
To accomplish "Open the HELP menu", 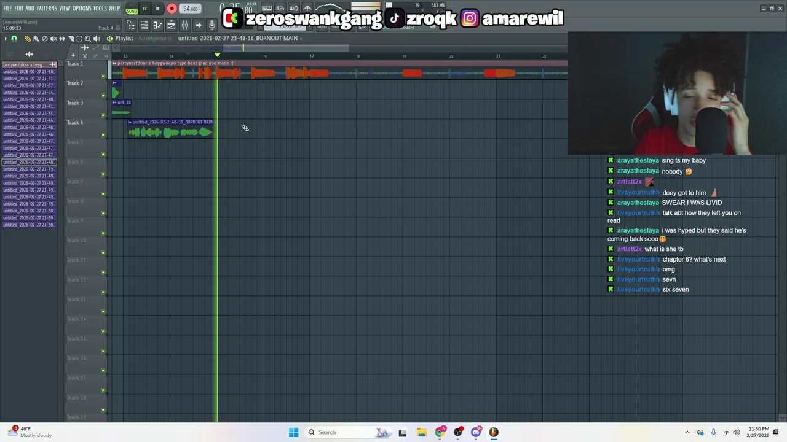I will pyautogui.click(x=115, y=8).
